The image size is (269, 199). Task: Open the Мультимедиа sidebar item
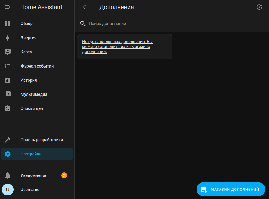point(34,94)
